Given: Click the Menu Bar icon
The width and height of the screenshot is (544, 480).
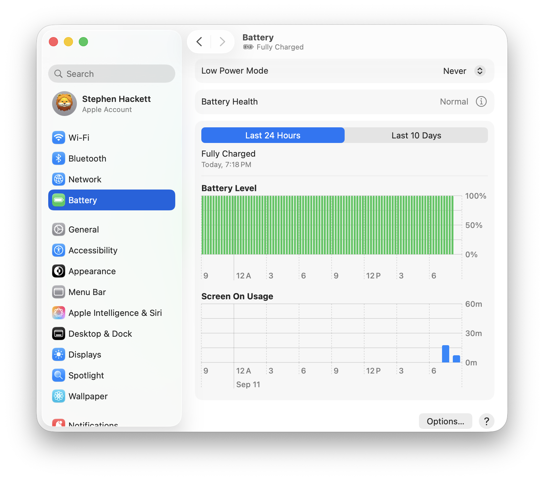Looking at the screenshot, I should tap(59, 292).
